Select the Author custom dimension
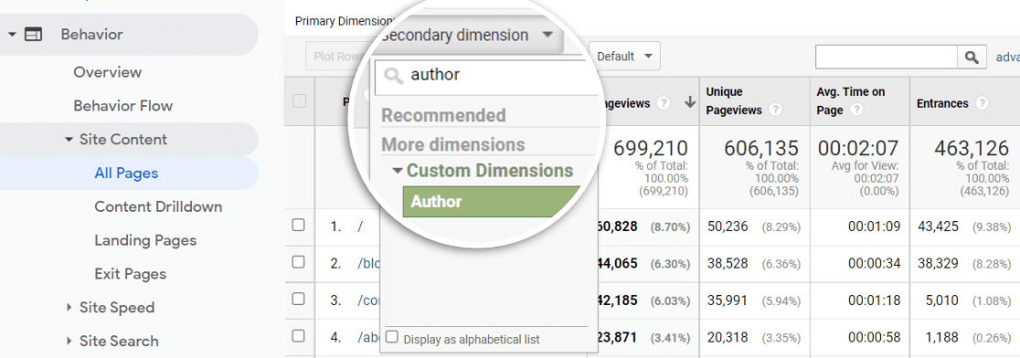 [x=491, y=202]
